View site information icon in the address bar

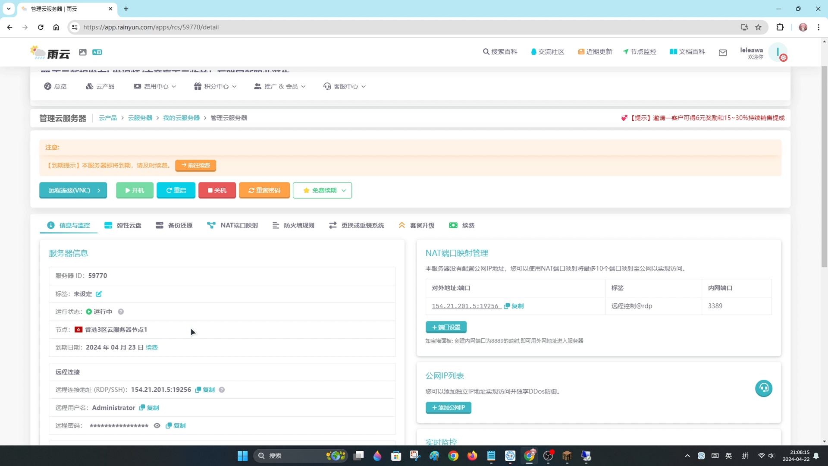click(x=75, y=27)
